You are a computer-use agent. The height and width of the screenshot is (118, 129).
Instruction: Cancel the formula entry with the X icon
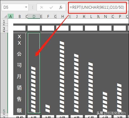pos(42,7)
